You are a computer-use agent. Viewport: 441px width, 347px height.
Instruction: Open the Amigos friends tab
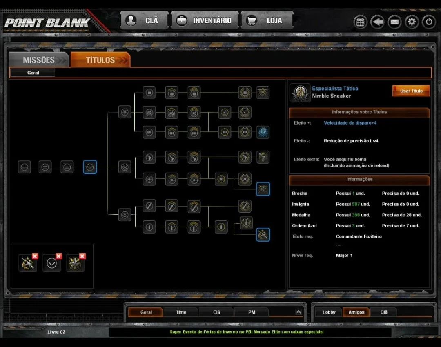[x=356, y=312]
